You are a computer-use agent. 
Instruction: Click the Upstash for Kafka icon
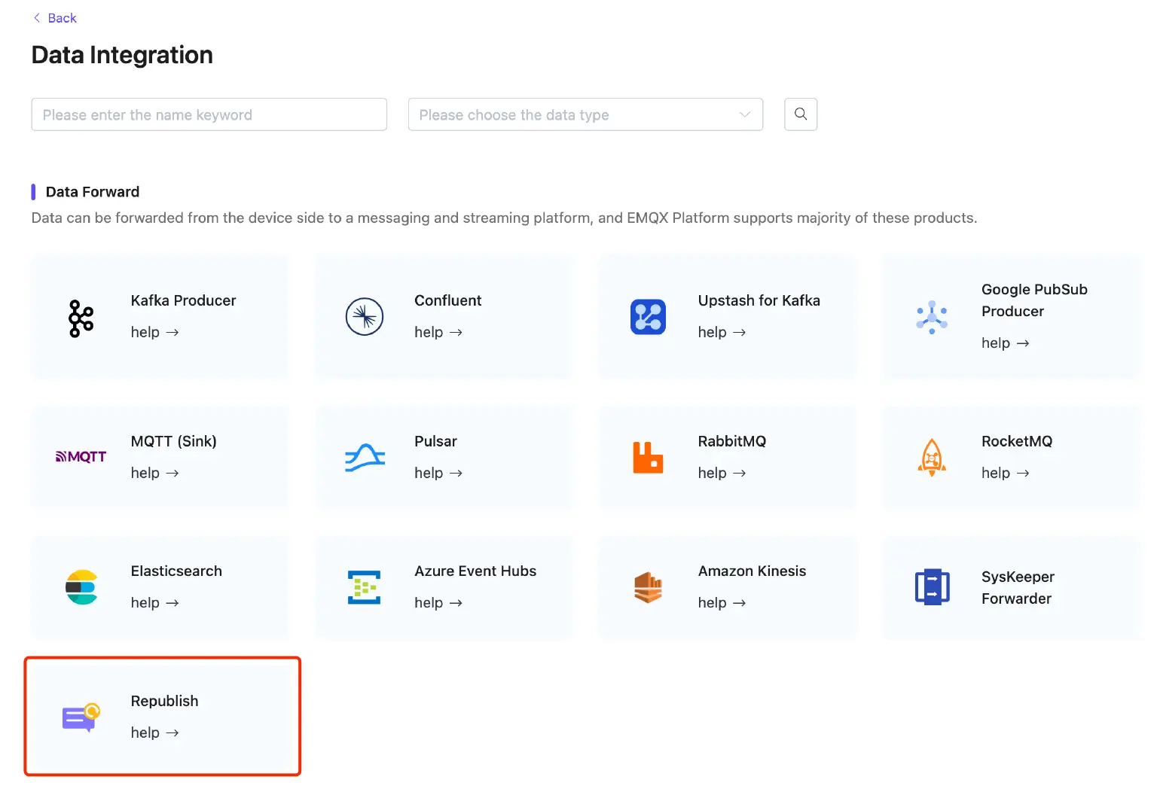(x=648, y=317)
